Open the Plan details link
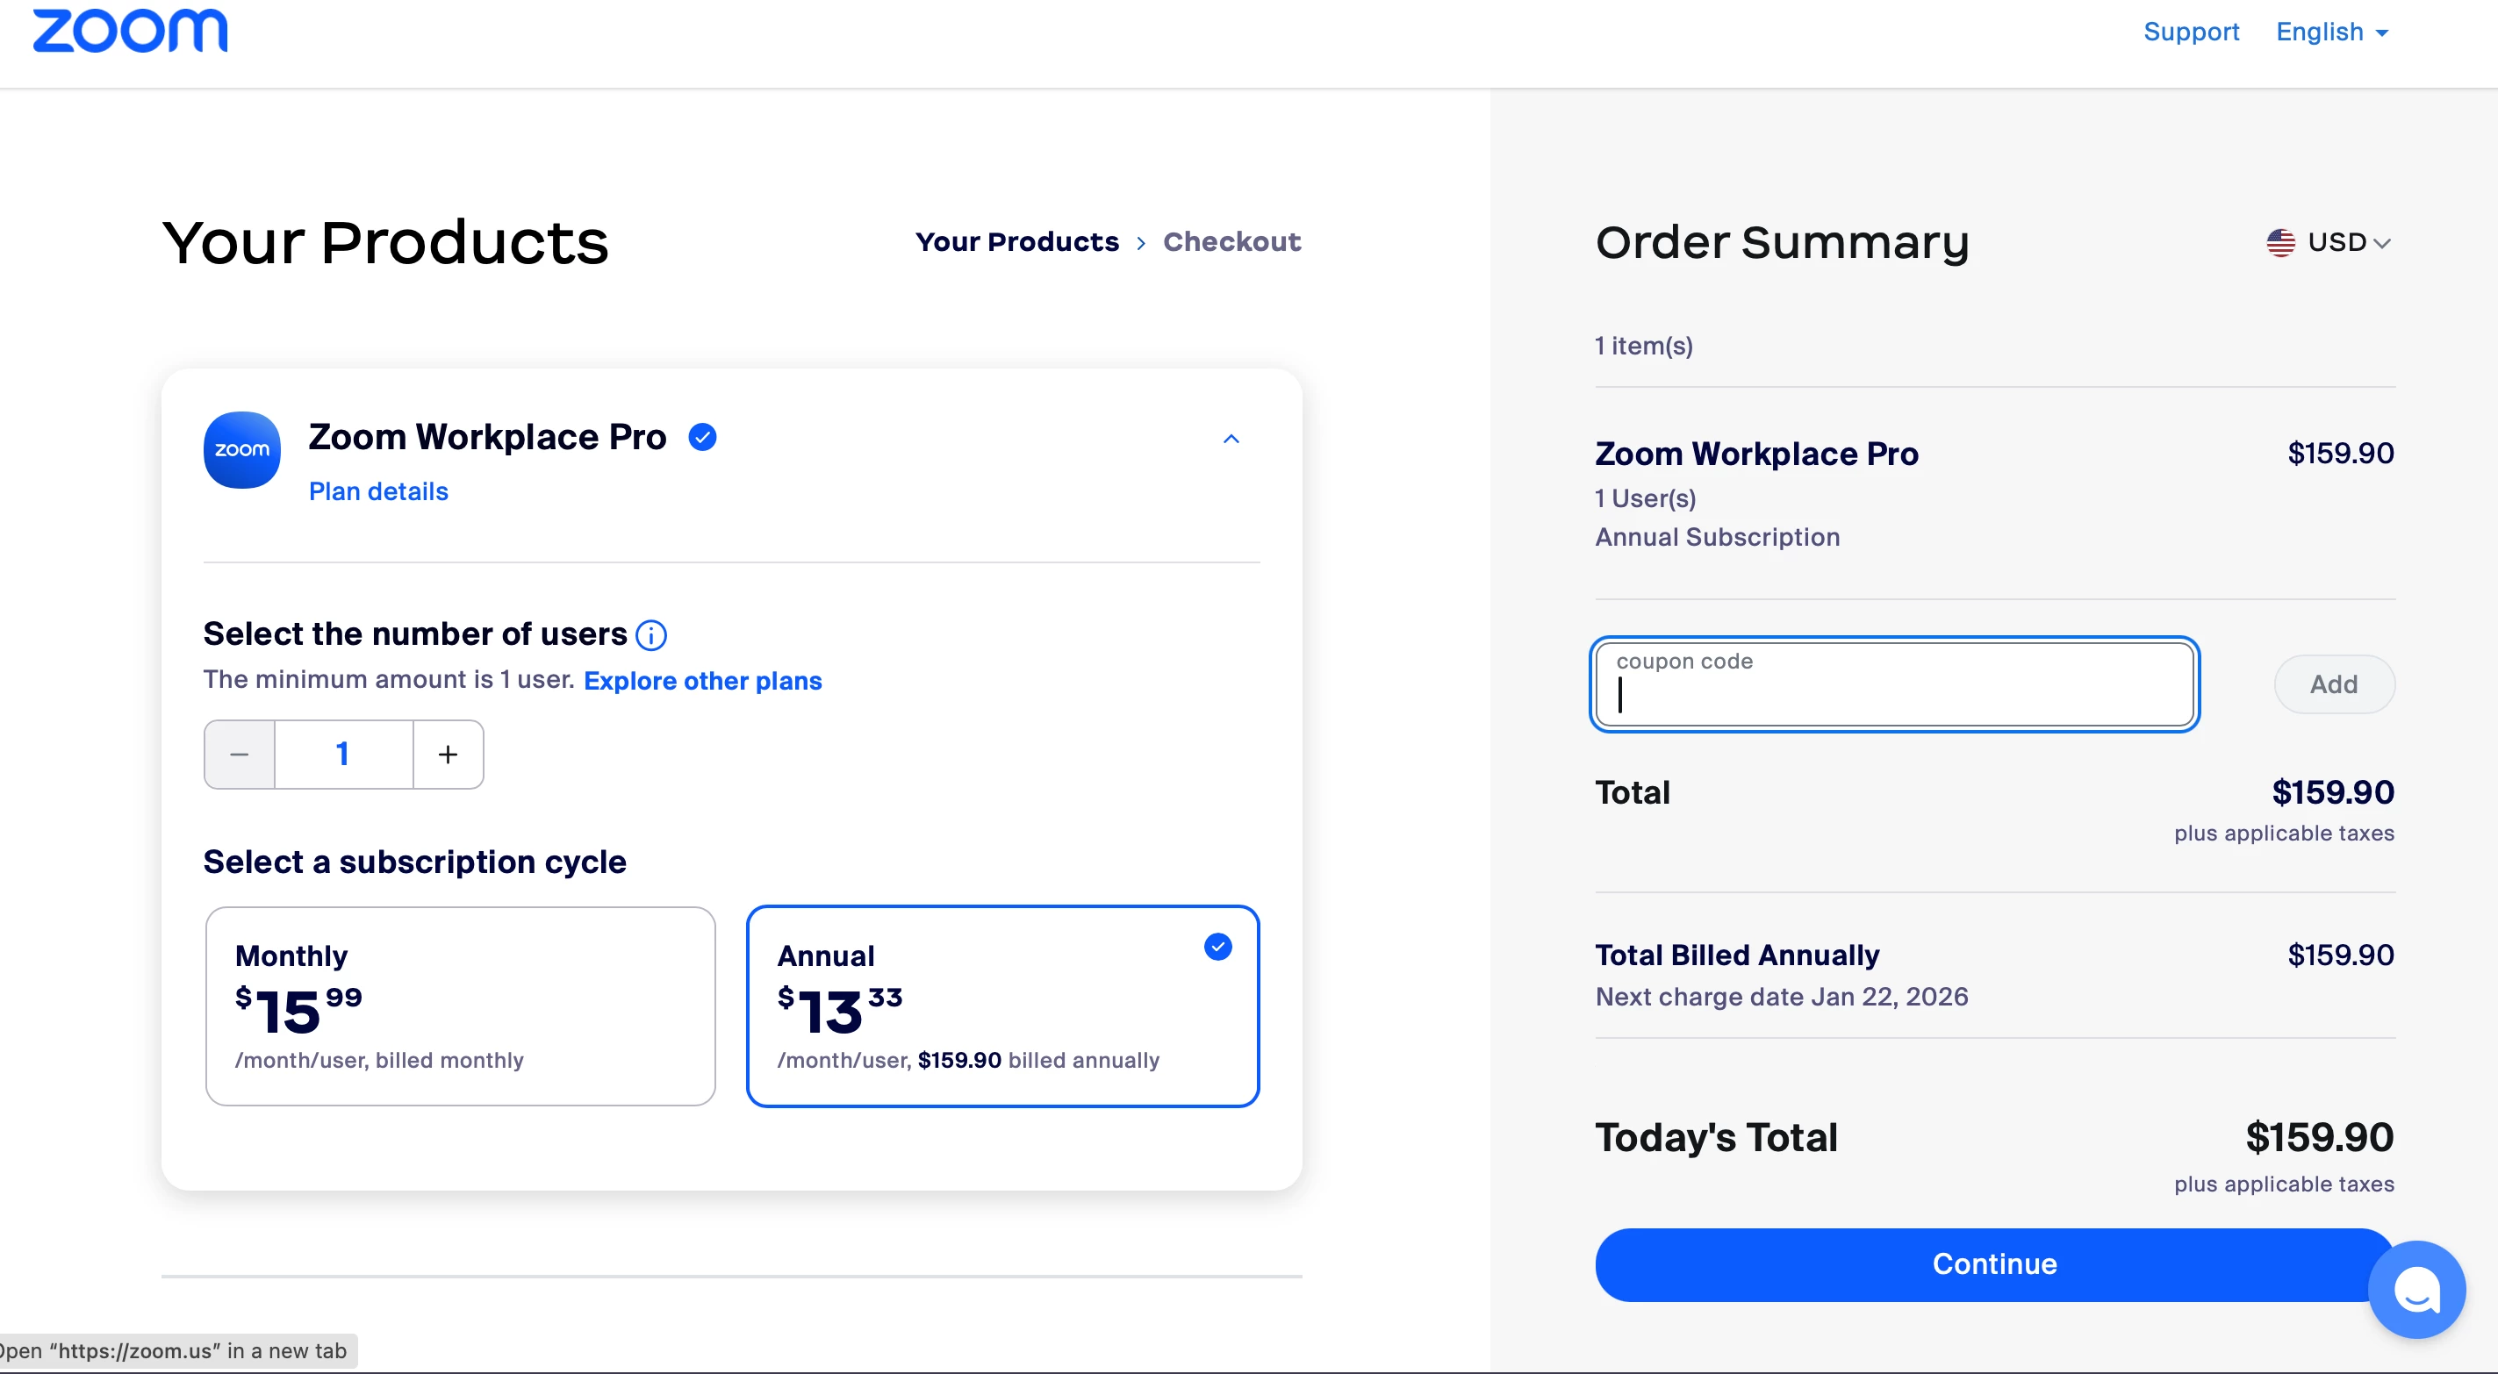This screenshot has width=2498, height=1374. [x=378, y=491]
